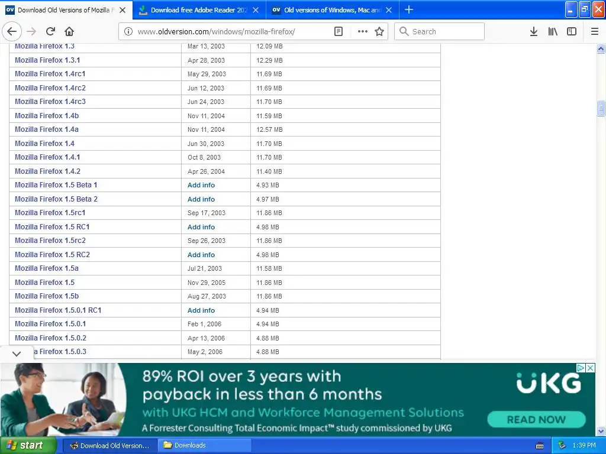Open the Firefox home page button
Viewport: 606px width, 454px height.
69,32
